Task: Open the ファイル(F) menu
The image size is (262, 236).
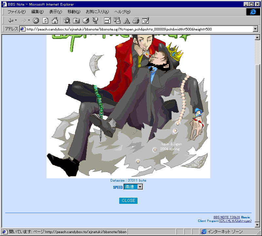Action: click(x=17, y=12)
